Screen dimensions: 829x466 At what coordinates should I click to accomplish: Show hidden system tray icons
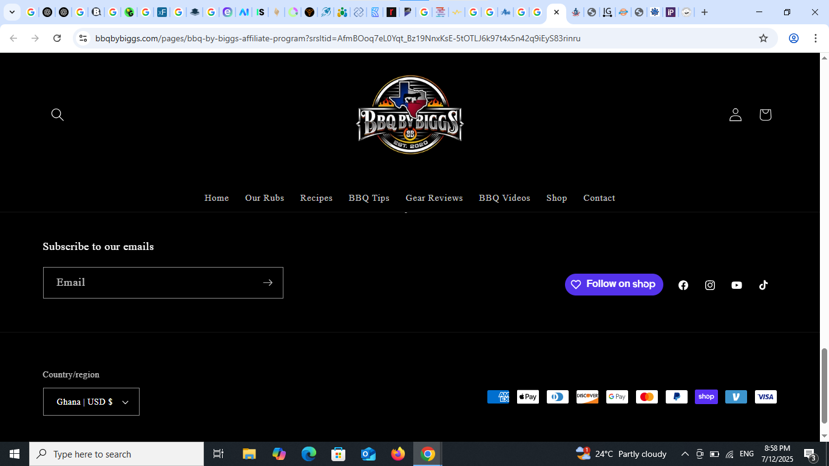pyautogui.click(x=685, y=454)
